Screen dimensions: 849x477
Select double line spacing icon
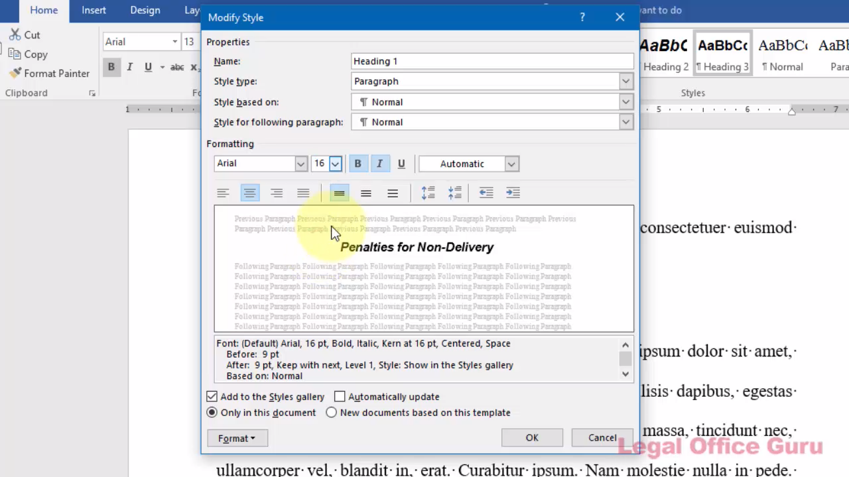click(x=393, y=193)
